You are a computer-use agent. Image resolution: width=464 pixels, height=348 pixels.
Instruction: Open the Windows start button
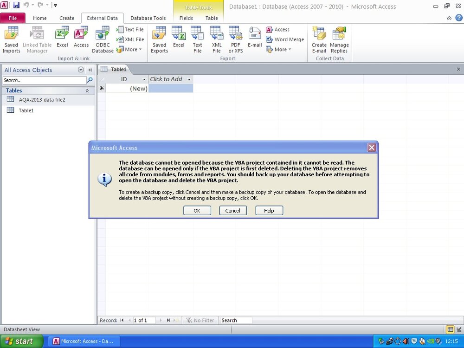coord(22,341)
